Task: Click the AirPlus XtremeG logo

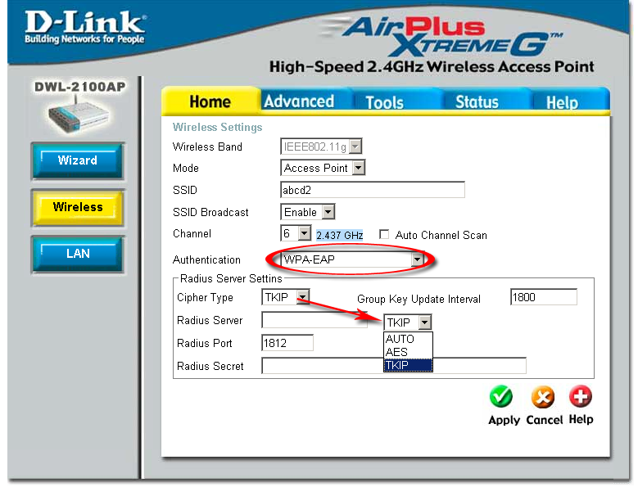Action: tap(441, 37)
